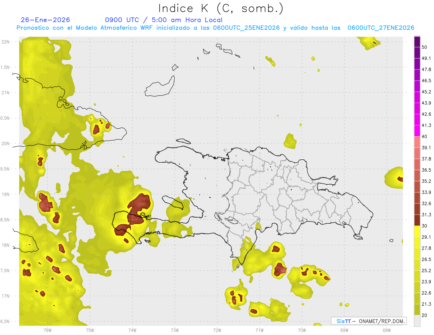The height and width of the screenshot is (335, 434).
Task: Click legend value "43.9"
Action: [x=426, y=103]
